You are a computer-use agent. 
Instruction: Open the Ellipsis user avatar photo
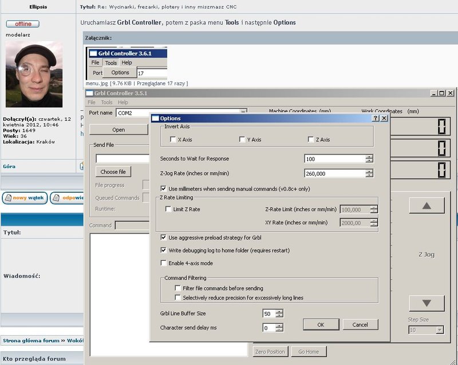[34, 74]
